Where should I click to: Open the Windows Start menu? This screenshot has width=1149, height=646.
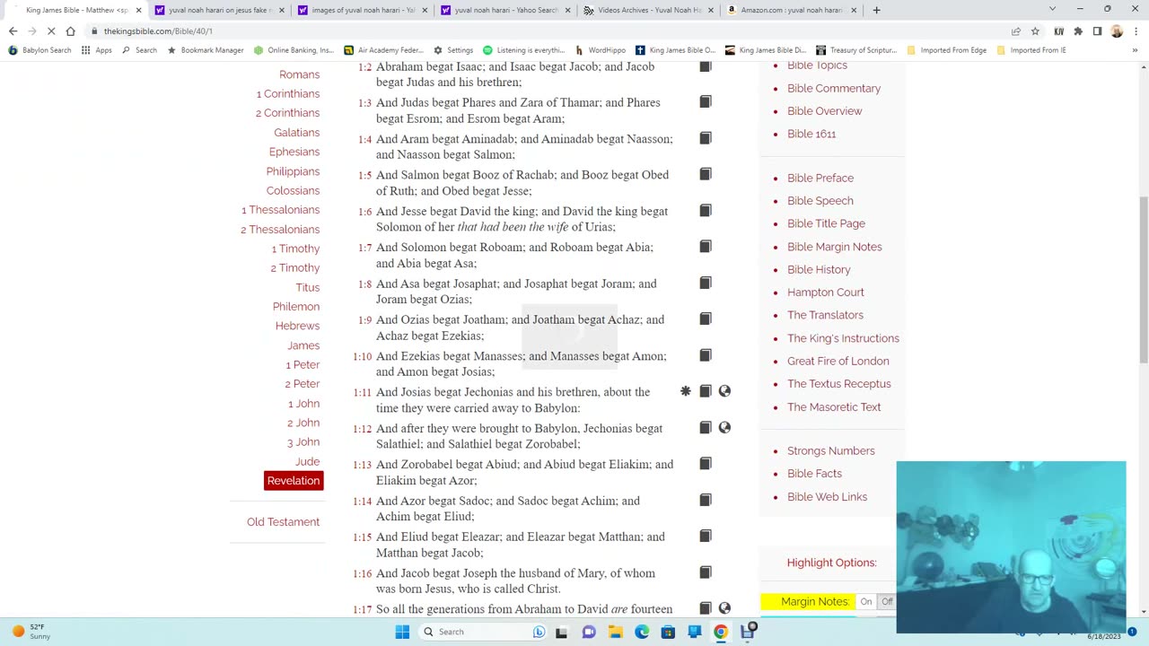pyautogui.click(x=402, y=632)
